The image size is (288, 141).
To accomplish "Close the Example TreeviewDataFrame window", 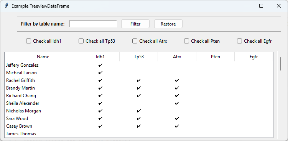I will [279, 6].
